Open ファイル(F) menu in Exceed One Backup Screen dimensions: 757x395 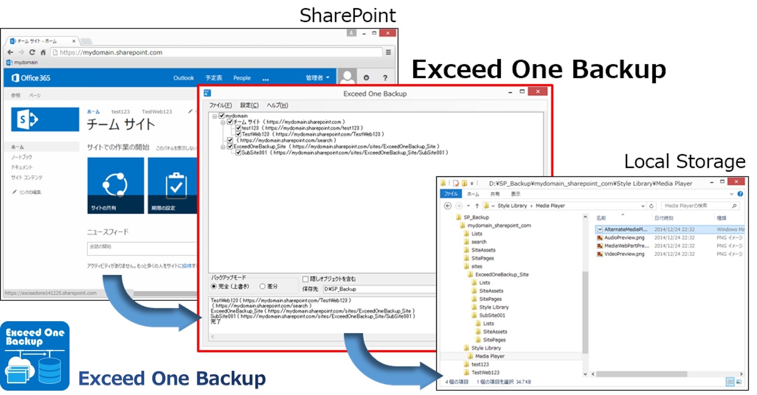[221, 105]
